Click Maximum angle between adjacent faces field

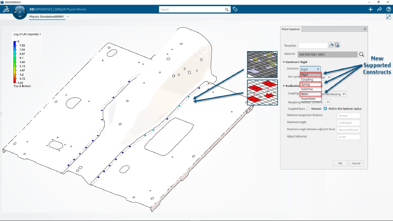348,130
